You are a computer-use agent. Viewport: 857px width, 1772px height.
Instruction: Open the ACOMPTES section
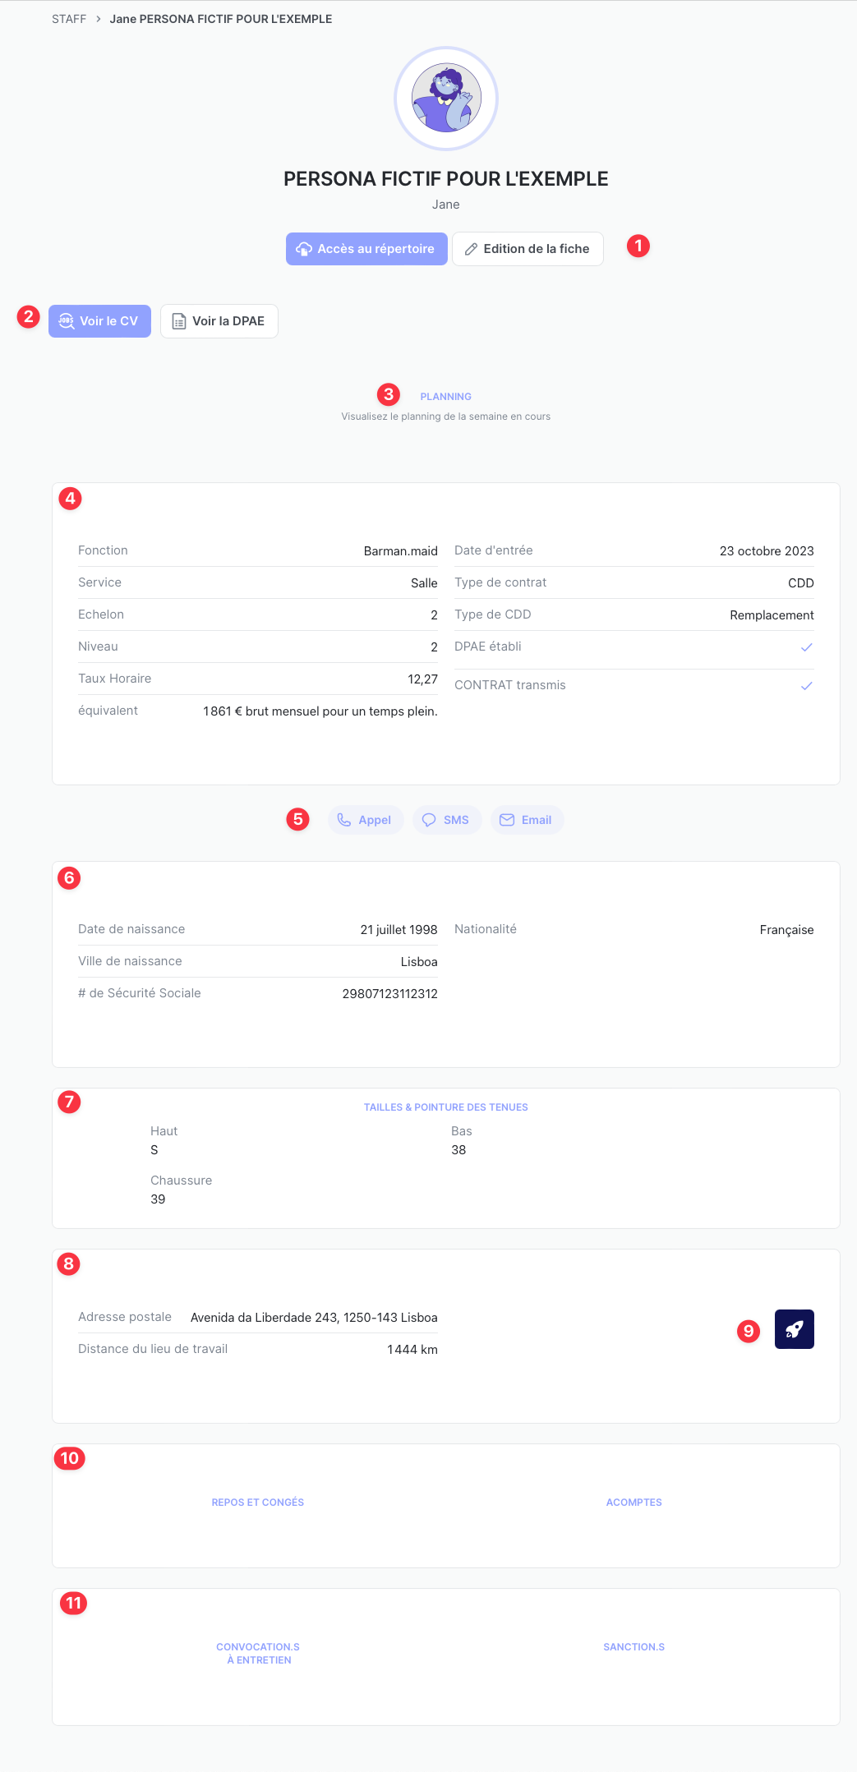634,1502
